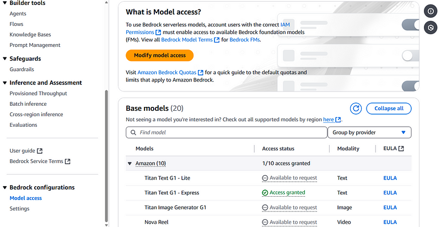Click external link icon in EULA column header
441x227 pixels.
pyautogui.click(x=401, y=149)
